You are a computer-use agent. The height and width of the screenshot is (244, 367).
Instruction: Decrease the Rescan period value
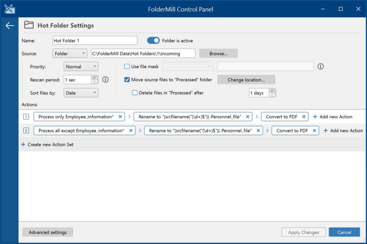94,82
